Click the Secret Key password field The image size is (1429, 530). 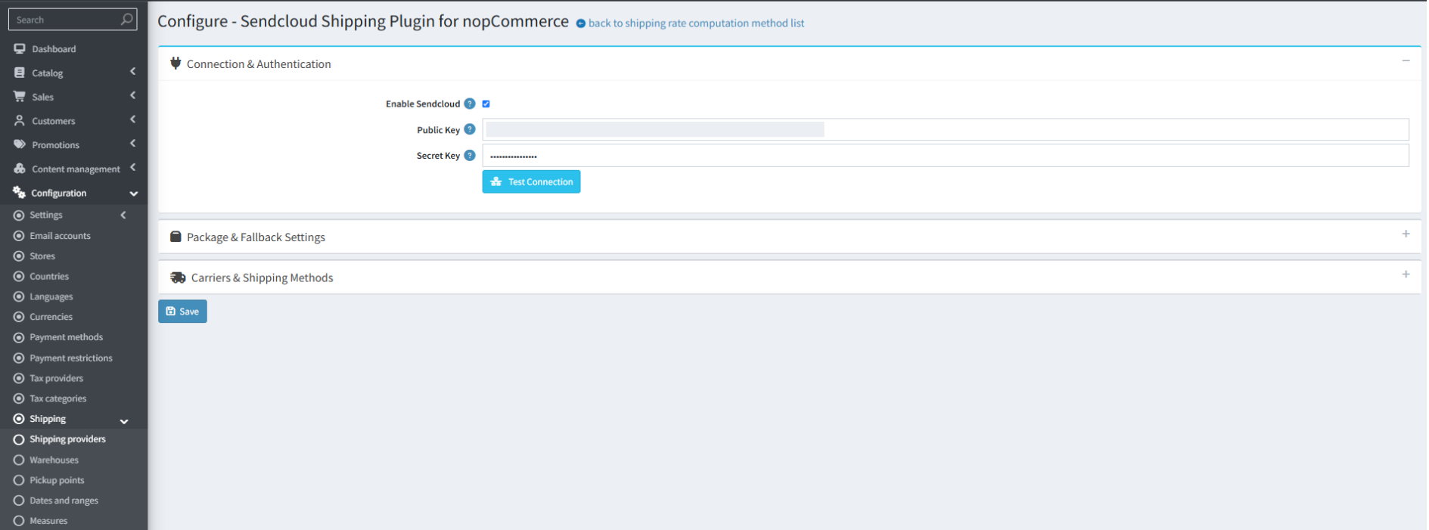coord(946,156)
